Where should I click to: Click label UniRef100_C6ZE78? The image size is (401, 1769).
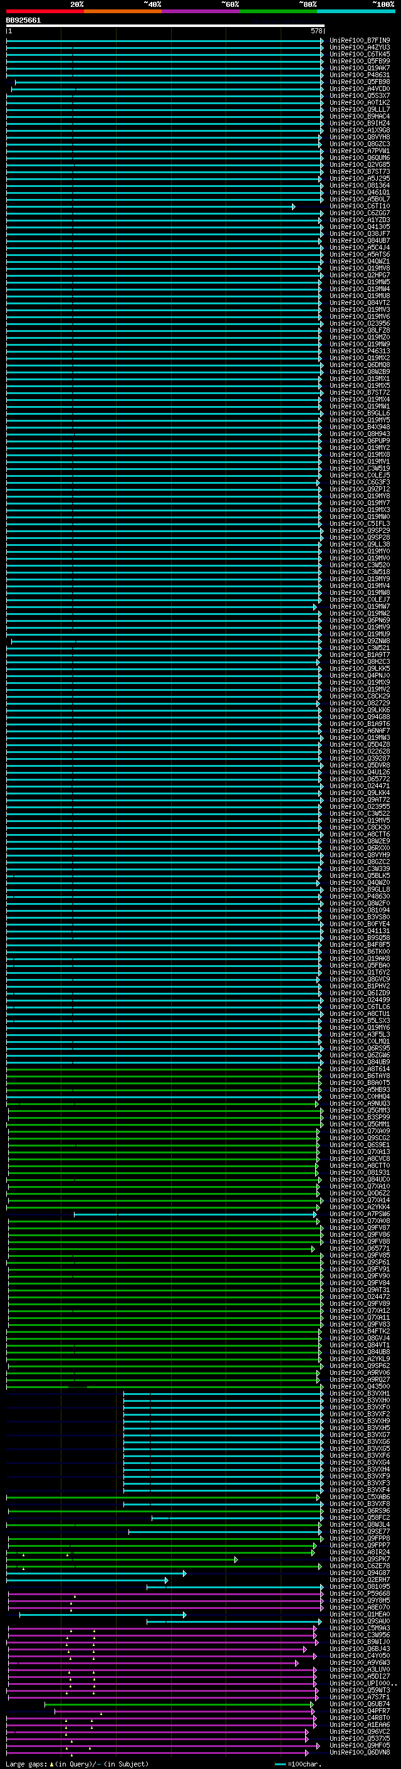coord(360,1566)
